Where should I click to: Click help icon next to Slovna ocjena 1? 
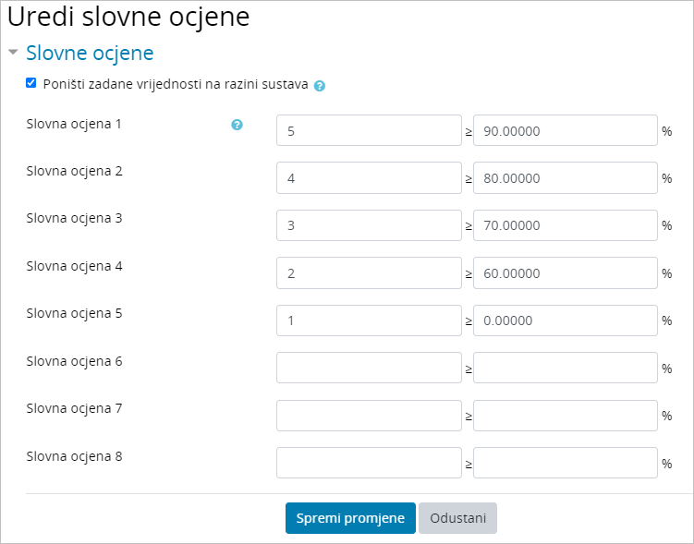[237, 125]
